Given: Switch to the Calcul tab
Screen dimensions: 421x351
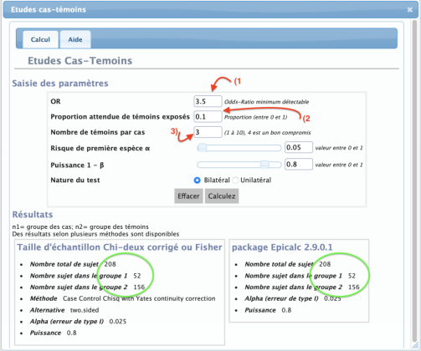Looking at the screenshot, I should coord(40,39).
